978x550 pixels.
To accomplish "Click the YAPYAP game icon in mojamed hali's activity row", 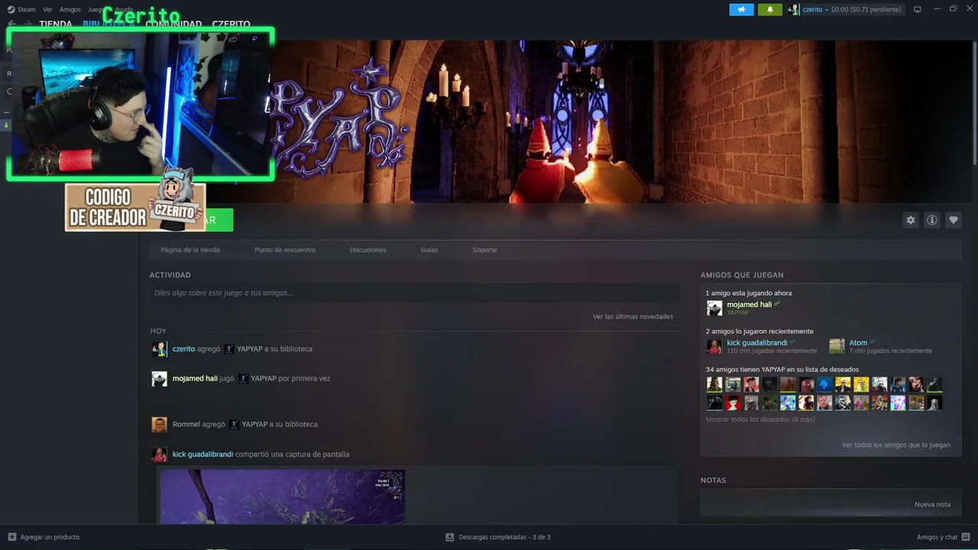I will coord(243,378).
